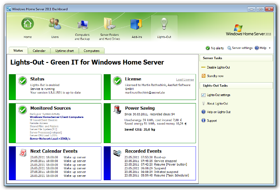
Task: Click the No alerts green check icon
Action: pos(207,48)
